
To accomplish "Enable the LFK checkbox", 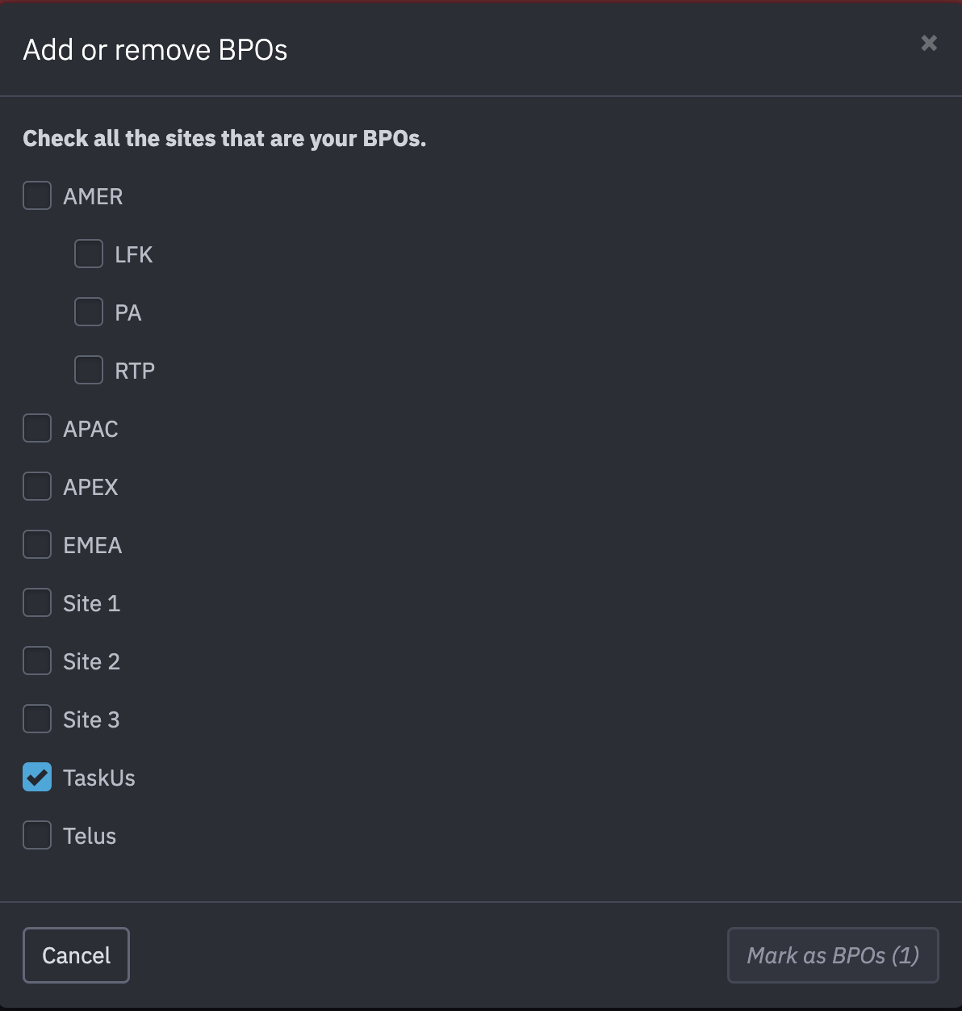I will pos(89,254).
